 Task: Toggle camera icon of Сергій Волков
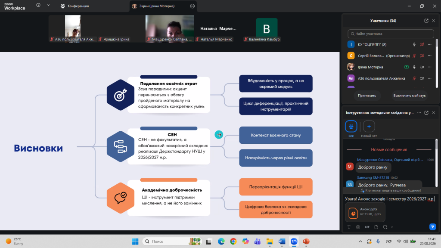(x=422, y=56)
